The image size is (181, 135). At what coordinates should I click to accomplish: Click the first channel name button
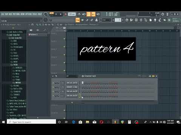[72, 83]
